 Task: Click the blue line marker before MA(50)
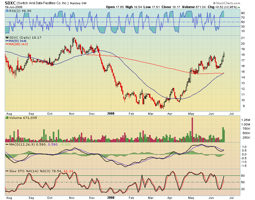[7, 41]
